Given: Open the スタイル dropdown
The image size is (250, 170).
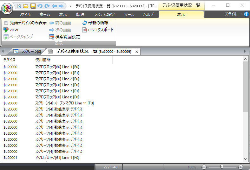Looking at the screenshot, I should click(x=233, y=14).
